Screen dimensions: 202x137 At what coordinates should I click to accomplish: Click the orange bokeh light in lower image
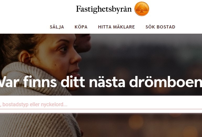click(136, 122)
